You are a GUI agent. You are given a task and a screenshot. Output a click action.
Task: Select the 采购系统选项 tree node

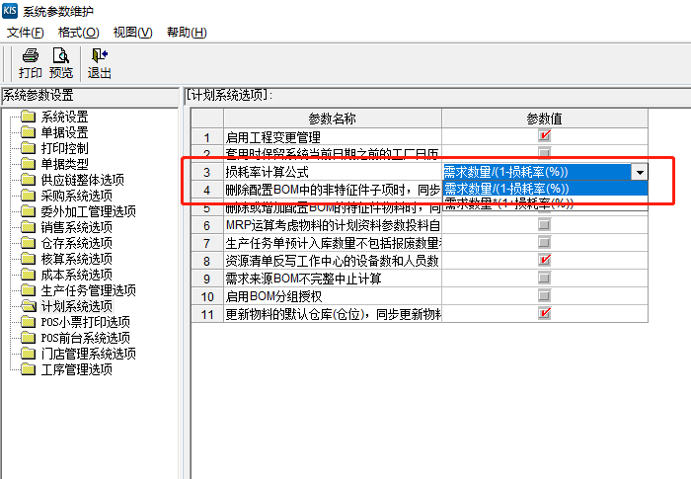pyautogui.click(x=76, y=196)
